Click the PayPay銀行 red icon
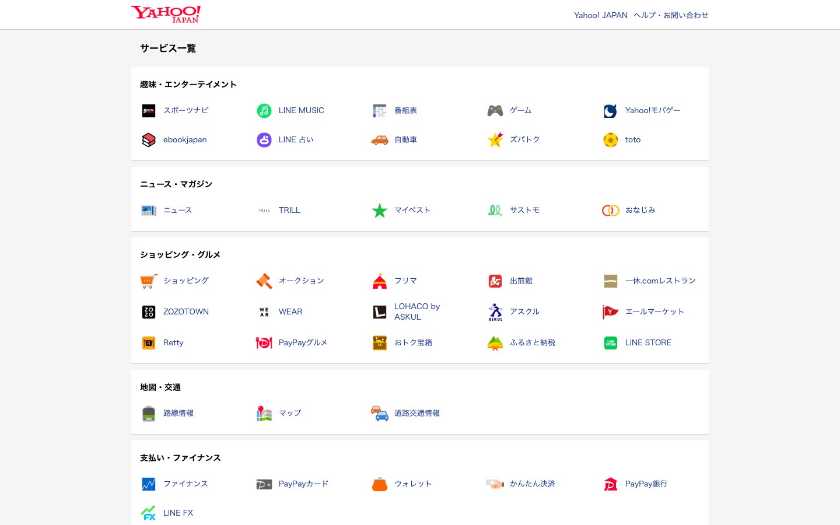 [x=611, y=484]
